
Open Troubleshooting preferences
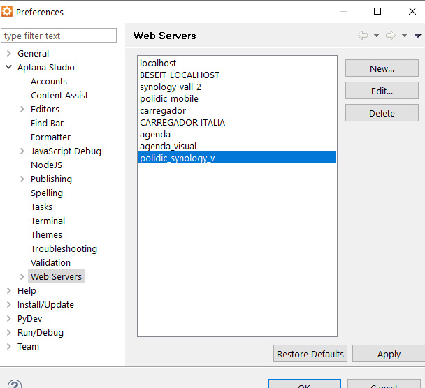64,249
